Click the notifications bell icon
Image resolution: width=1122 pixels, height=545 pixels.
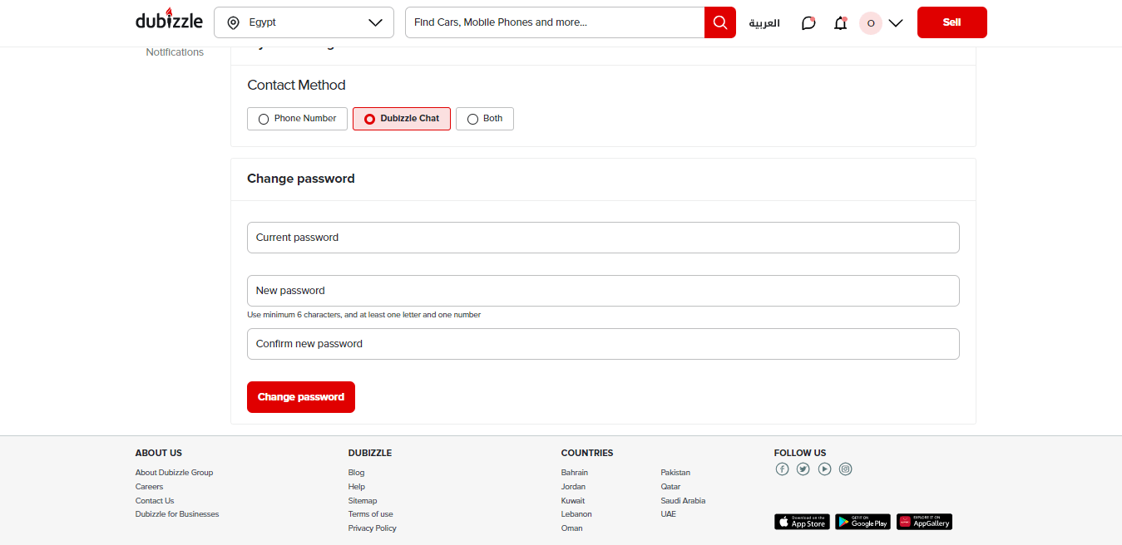point(840,23)
